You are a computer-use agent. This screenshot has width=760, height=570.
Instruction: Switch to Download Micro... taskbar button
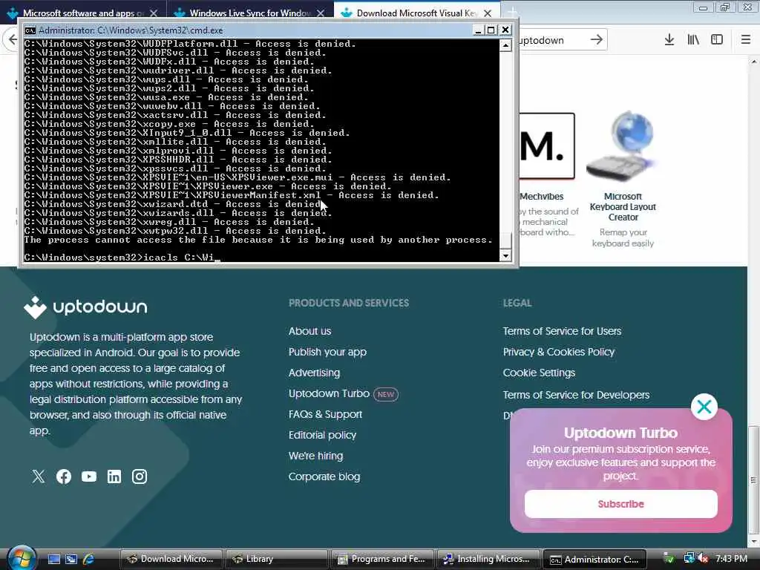coord(171,560)
